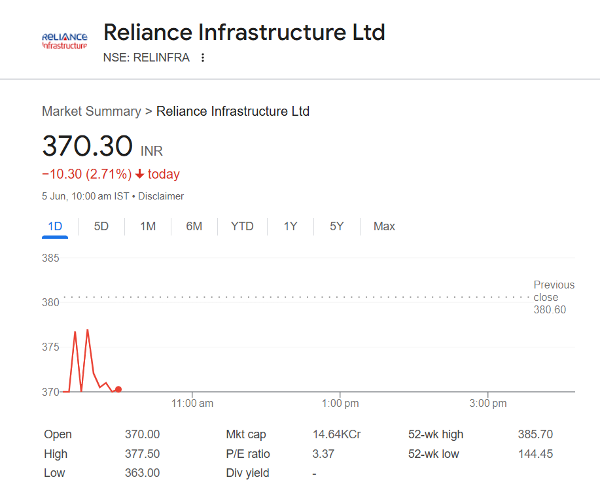Open the three-dot options menu

pos(203,58)
